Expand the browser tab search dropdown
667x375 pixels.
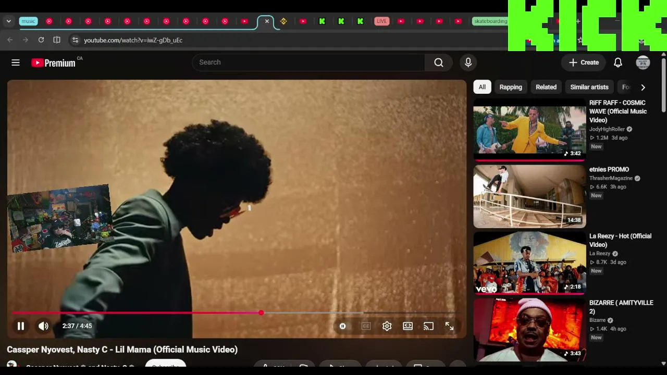click(x=8, y=21)
